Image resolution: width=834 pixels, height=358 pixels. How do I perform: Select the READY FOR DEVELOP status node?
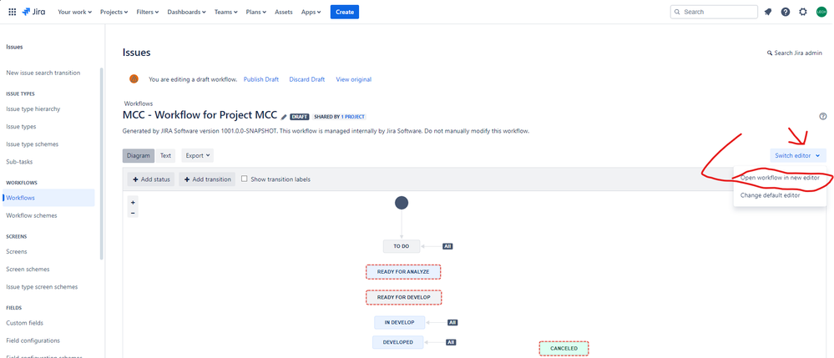coord(404,297)
